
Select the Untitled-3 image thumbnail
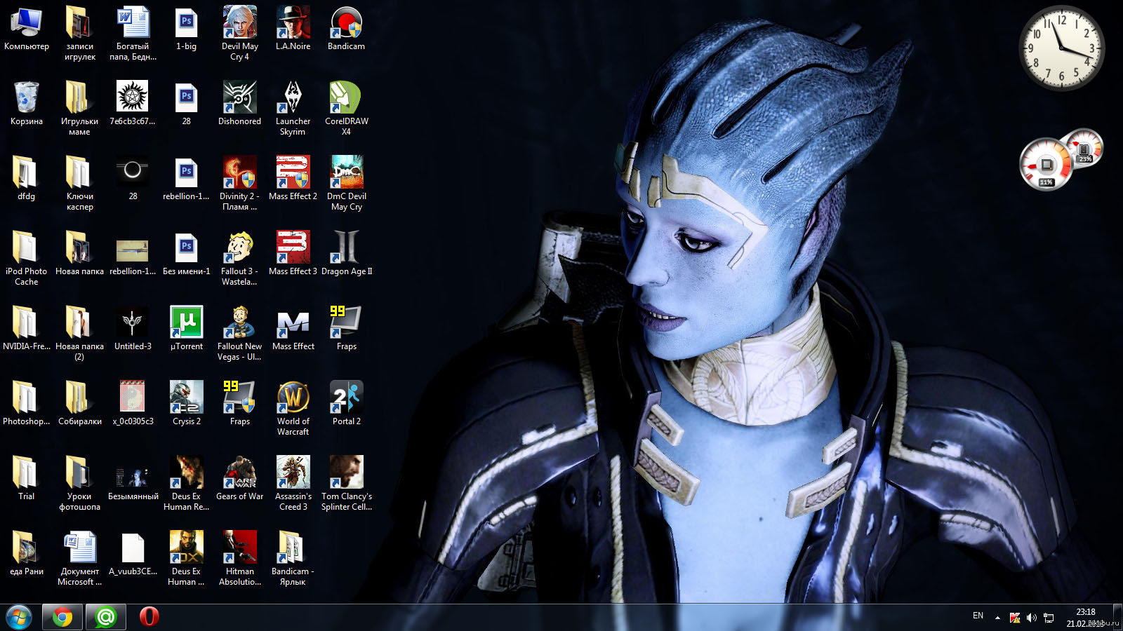(x=133, y=330)
